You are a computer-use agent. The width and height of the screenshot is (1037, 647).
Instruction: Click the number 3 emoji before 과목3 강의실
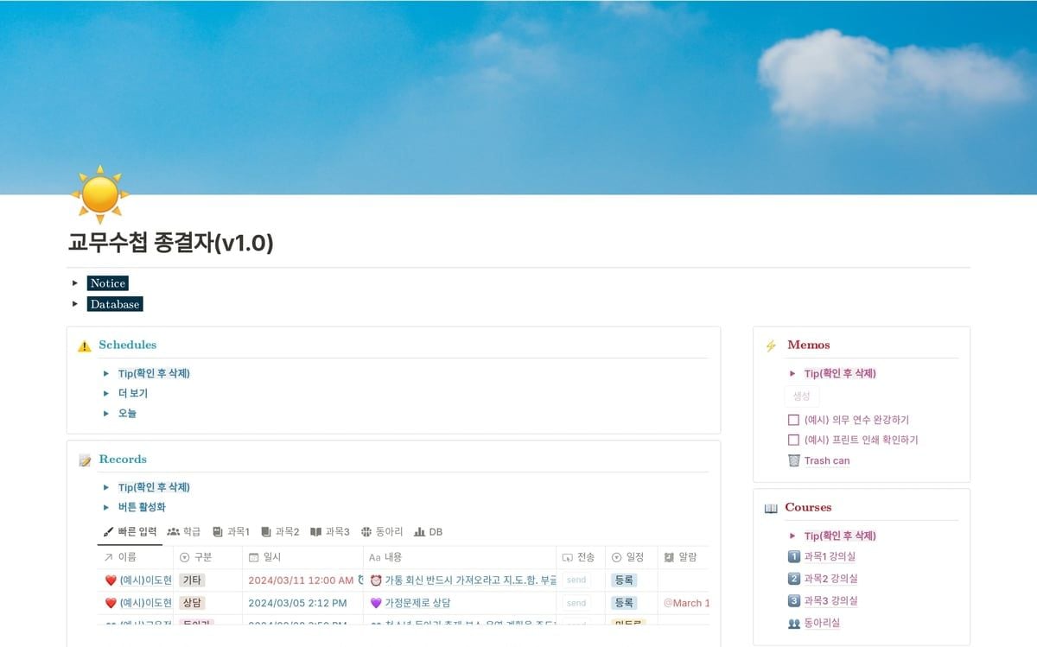pos(794,600)
